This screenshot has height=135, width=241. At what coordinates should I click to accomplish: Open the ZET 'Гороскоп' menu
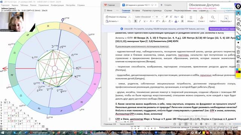[x=5, y=5]
